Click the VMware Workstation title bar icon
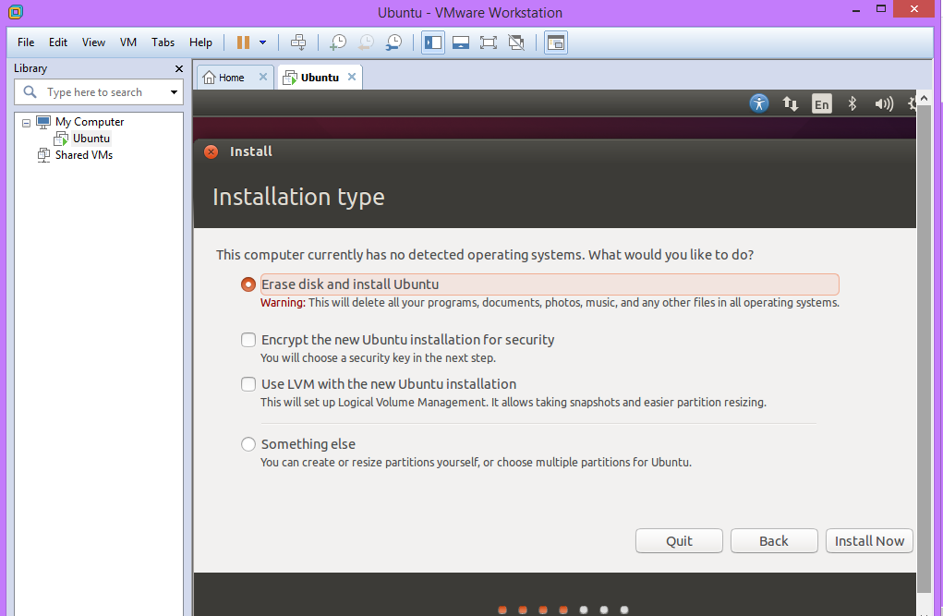This screenshot has width=943, height=616. (16, 11)
